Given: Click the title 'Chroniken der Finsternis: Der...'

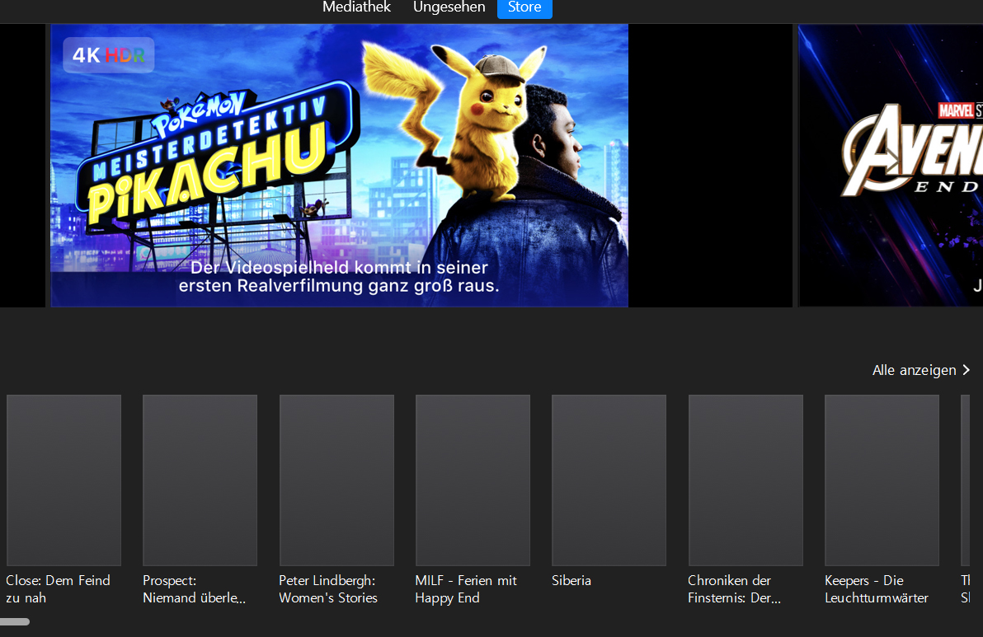Looking at the screenshot, I should [734, 588].
